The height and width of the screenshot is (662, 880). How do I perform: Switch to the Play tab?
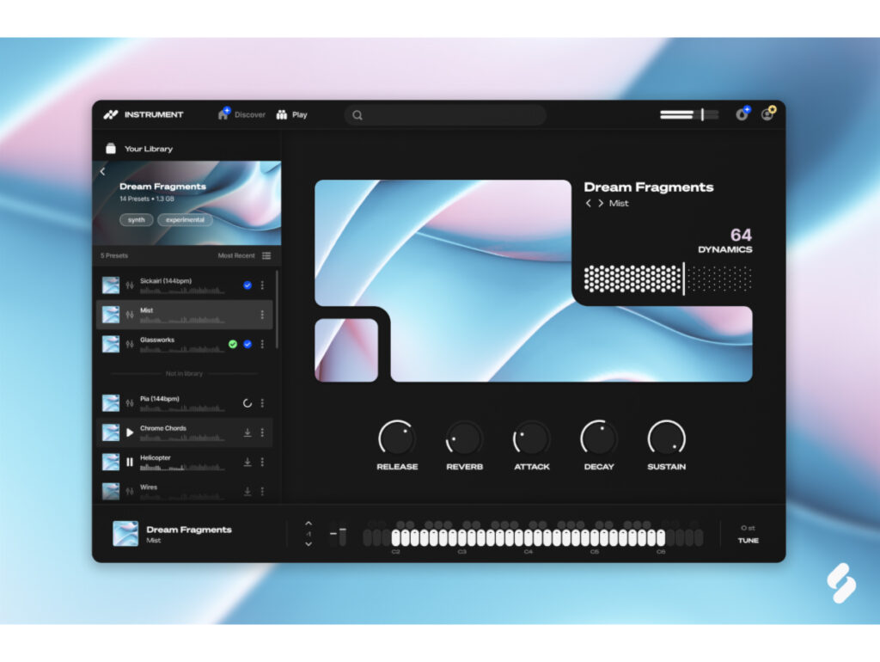tap(292, 114)
